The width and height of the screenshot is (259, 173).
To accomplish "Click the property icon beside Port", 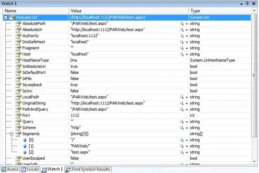I will coord(18,115).
